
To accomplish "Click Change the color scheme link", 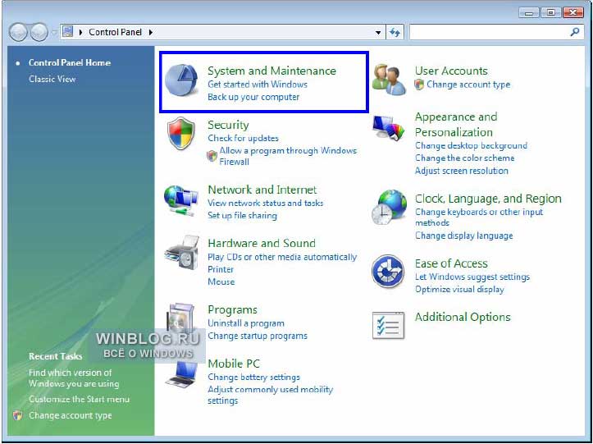I will (x=464, y=158).
